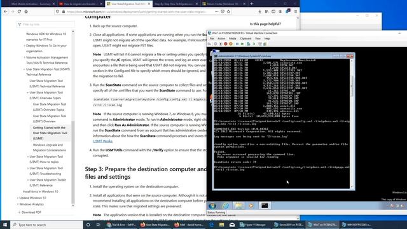Image resolution: width=407 pixels, height=229 pixels.
Task: Switch to Step-By-Step How To Migrate tab
Action: pos(176,4)
